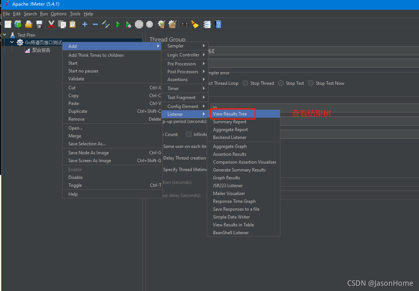Expand the Pre Processors submenu
Screen dimensions: 419x291
point(185,64)
